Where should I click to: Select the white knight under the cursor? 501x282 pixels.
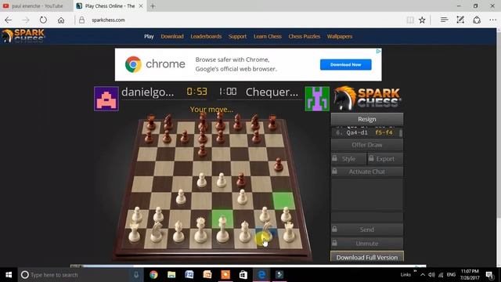pos(266,233)
